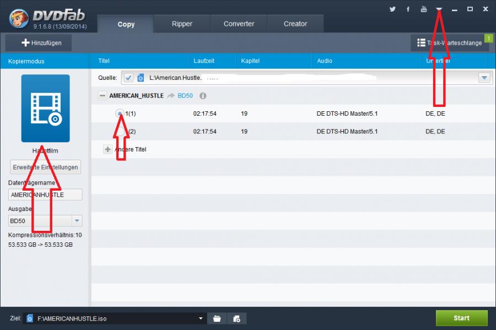Click the Datenträgername input field

(45, 194)
